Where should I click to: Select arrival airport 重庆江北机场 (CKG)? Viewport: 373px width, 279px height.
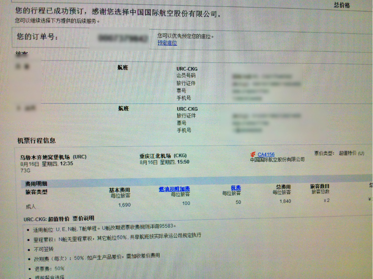(x=163, y=156)
